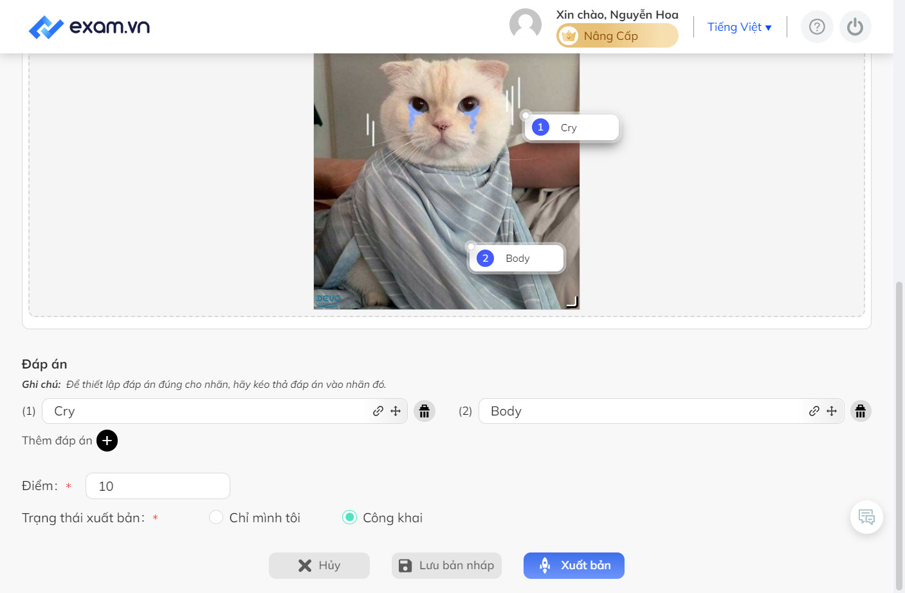
Task: Click the number 1 badge on Cry label
Action: (541, 127)
